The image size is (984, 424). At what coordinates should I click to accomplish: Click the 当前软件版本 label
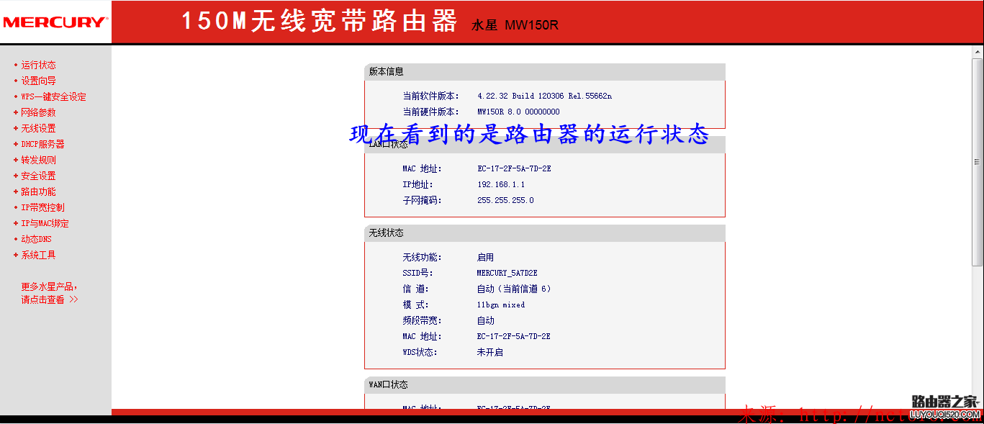pyautogui.click(x=430, y=96)
